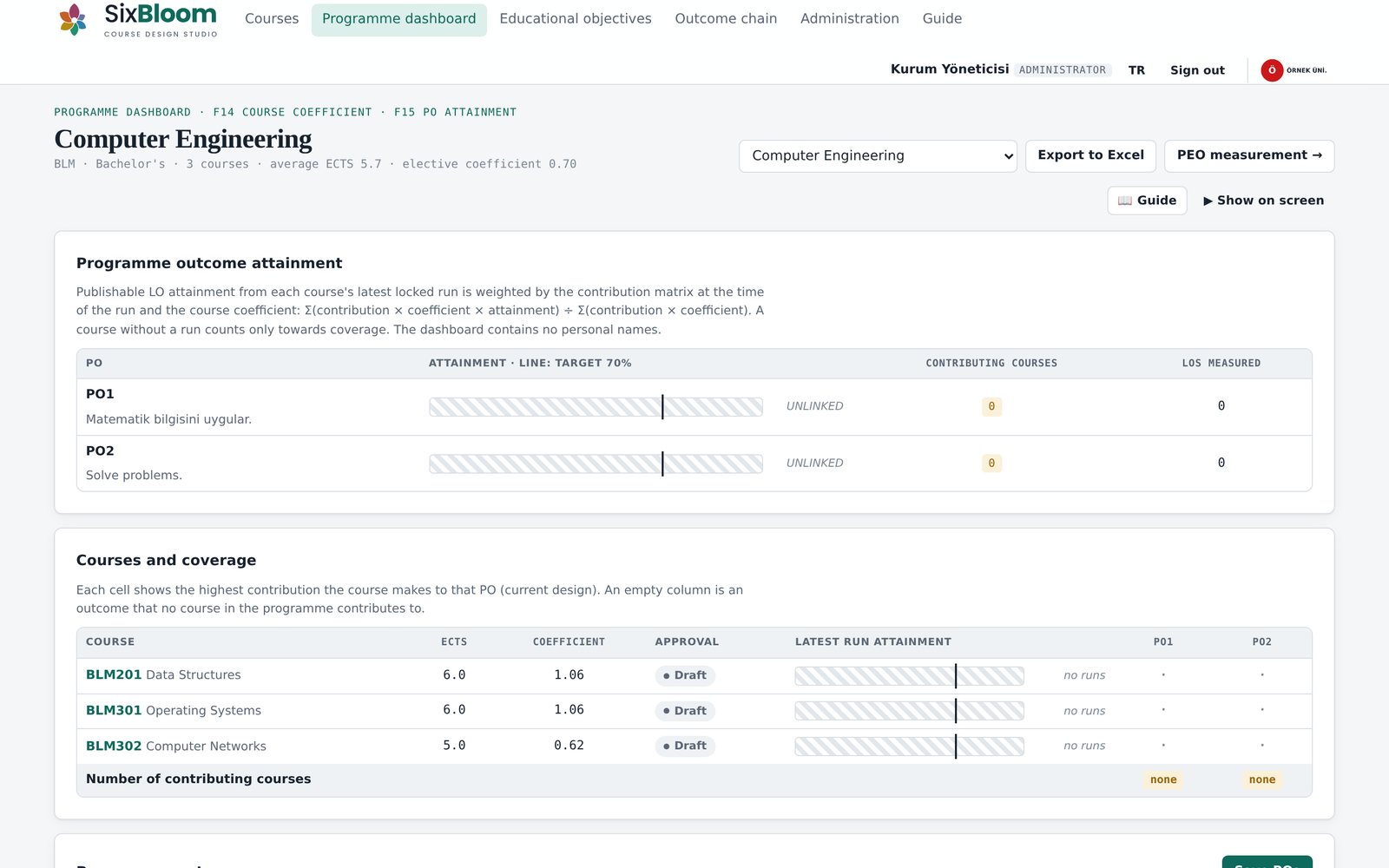Screen dimensions: 1389x868
Task: Open the Computer Engineering programme dropdown
Action: tap(878, 156)
